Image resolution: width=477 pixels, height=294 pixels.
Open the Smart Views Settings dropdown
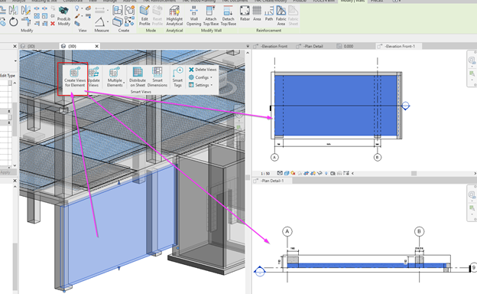pyautogui.click(x=201, y=85)
